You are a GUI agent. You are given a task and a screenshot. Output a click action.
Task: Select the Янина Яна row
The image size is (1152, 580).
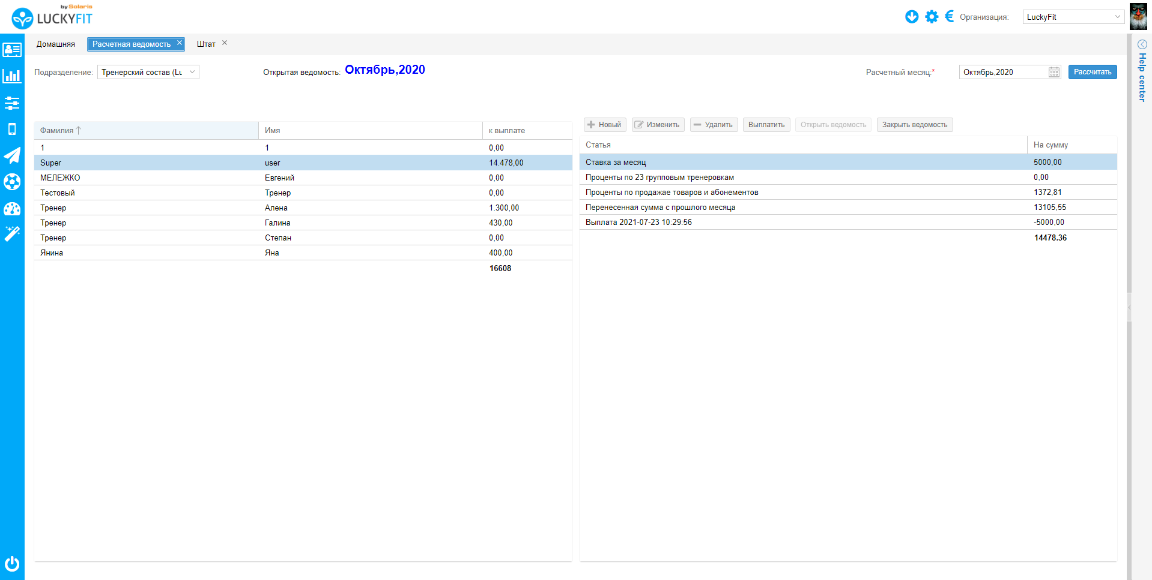[x=303, y=253]
